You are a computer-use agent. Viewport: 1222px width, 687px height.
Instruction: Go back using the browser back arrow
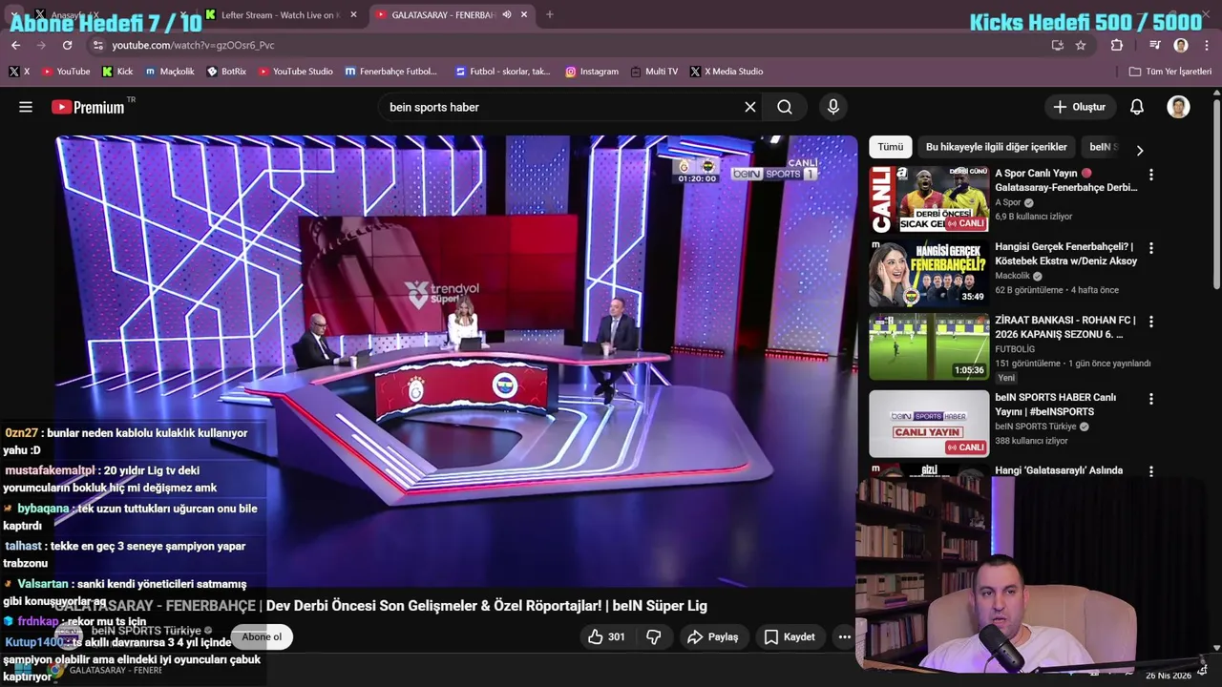[x=15, y=45]
